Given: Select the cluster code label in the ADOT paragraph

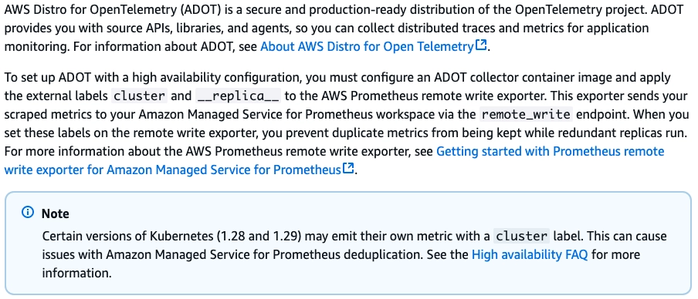Looking at the screenshot, I should [x=139, y=96].
